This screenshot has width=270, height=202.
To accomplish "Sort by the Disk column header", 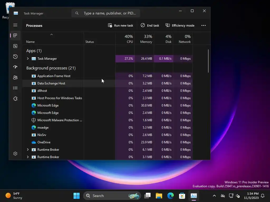I will (x=163, y=39).
